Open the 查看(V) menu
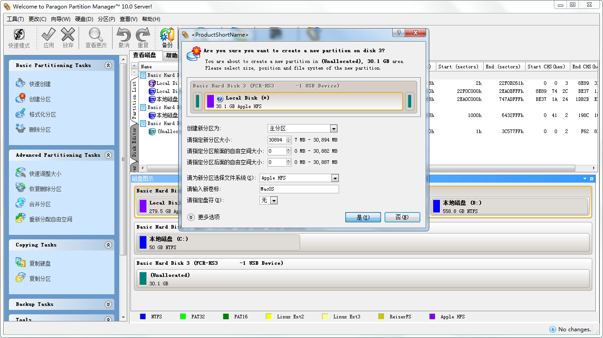 tap(129, 19)
